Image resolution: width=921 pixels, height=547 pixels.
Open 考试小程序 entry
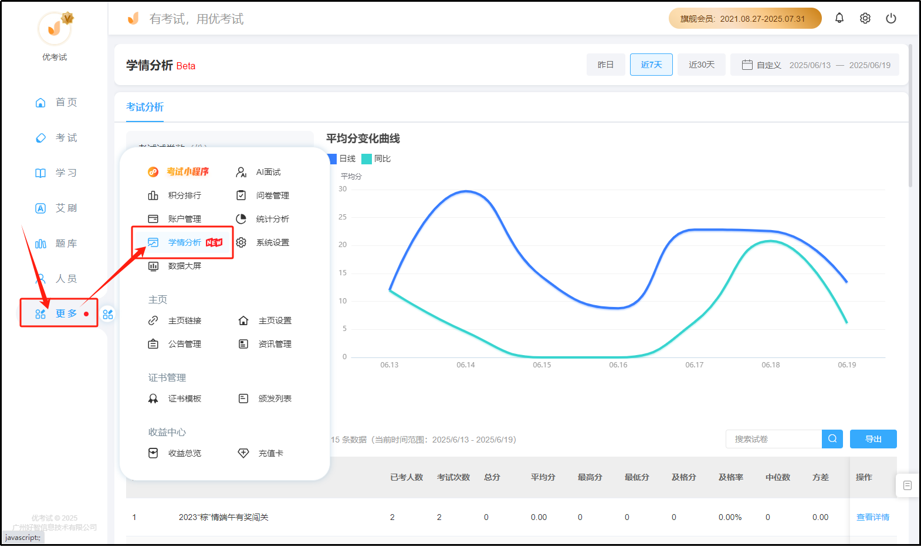178,172
